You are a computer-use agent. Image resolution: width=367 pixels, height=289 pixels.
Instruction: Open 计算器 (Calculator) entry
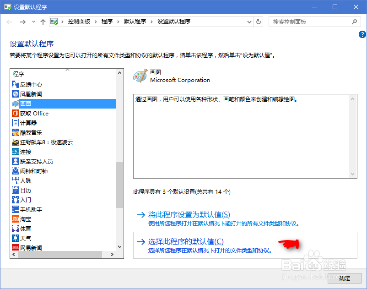click(x=27, y=123)
